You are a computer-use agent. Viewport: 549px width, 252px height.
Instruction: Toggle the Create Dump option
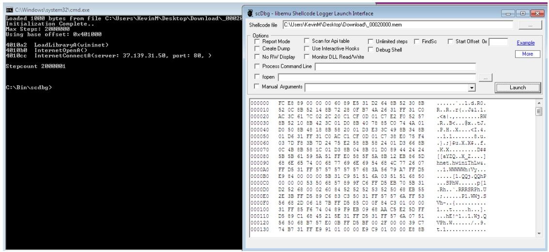pos(257,48)
